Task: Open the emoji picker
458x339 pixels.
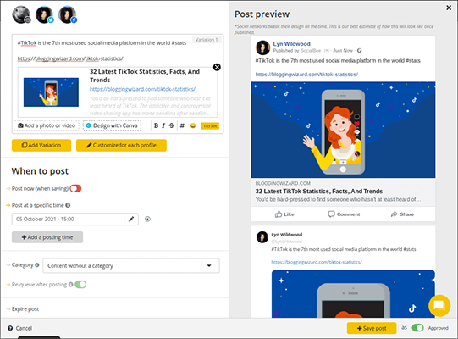Action: (193, 125)
